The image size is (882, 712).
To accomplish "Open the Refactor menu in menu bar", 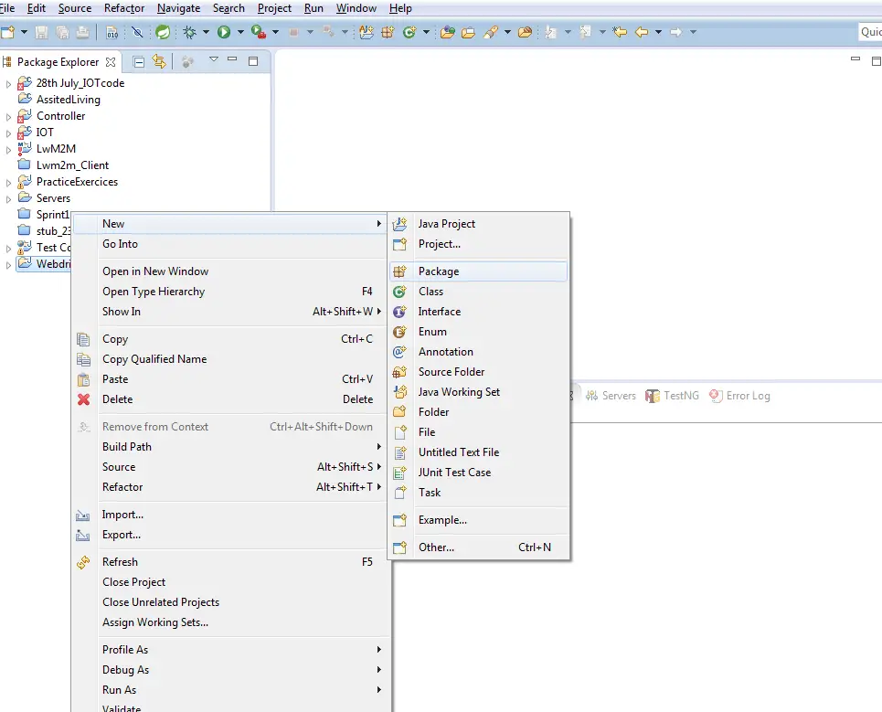I will pyautogui.click(x=123, y=8).
